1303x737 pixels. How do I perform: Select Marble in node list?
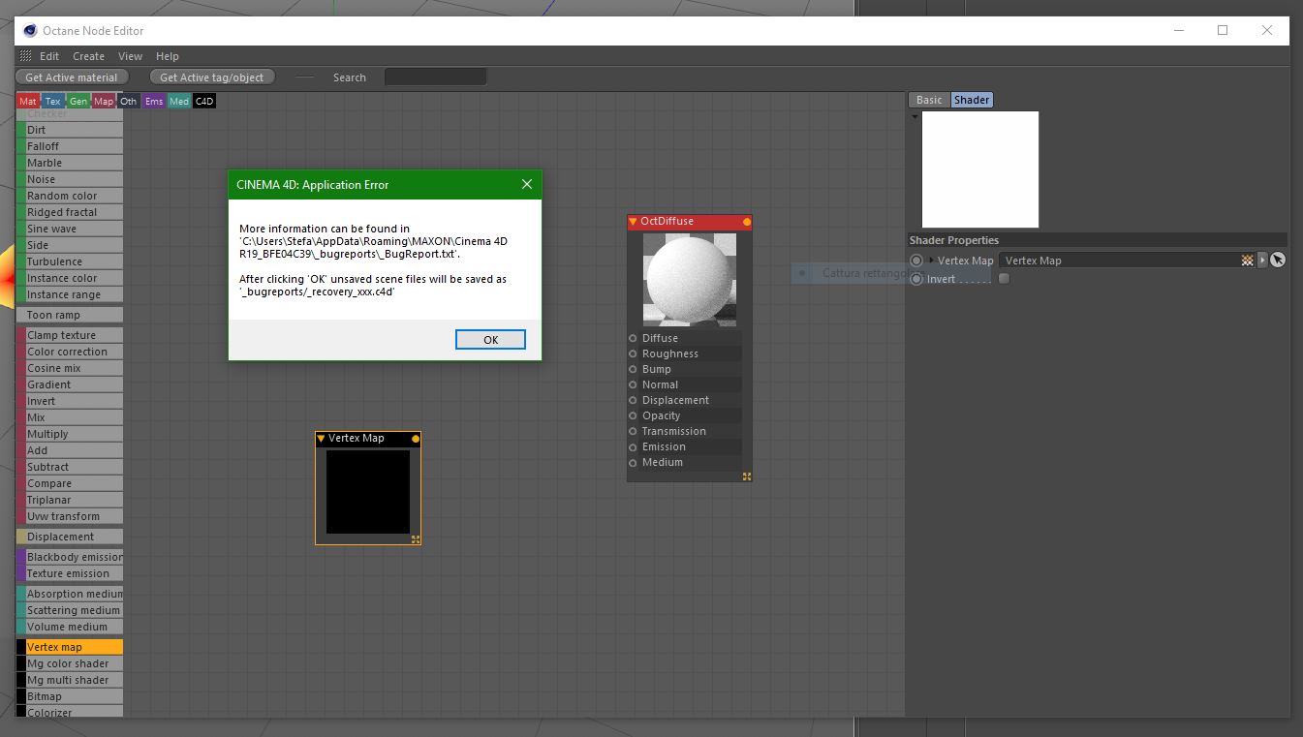click(70, 163)
